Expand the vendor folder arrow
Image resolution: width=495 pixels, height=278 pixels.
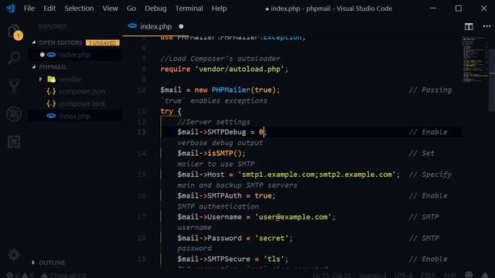point(40,79)
